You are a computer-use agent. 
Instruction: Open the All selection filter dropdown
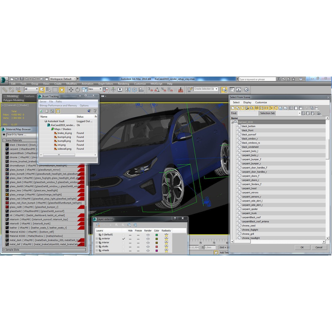tap(31, 89)
